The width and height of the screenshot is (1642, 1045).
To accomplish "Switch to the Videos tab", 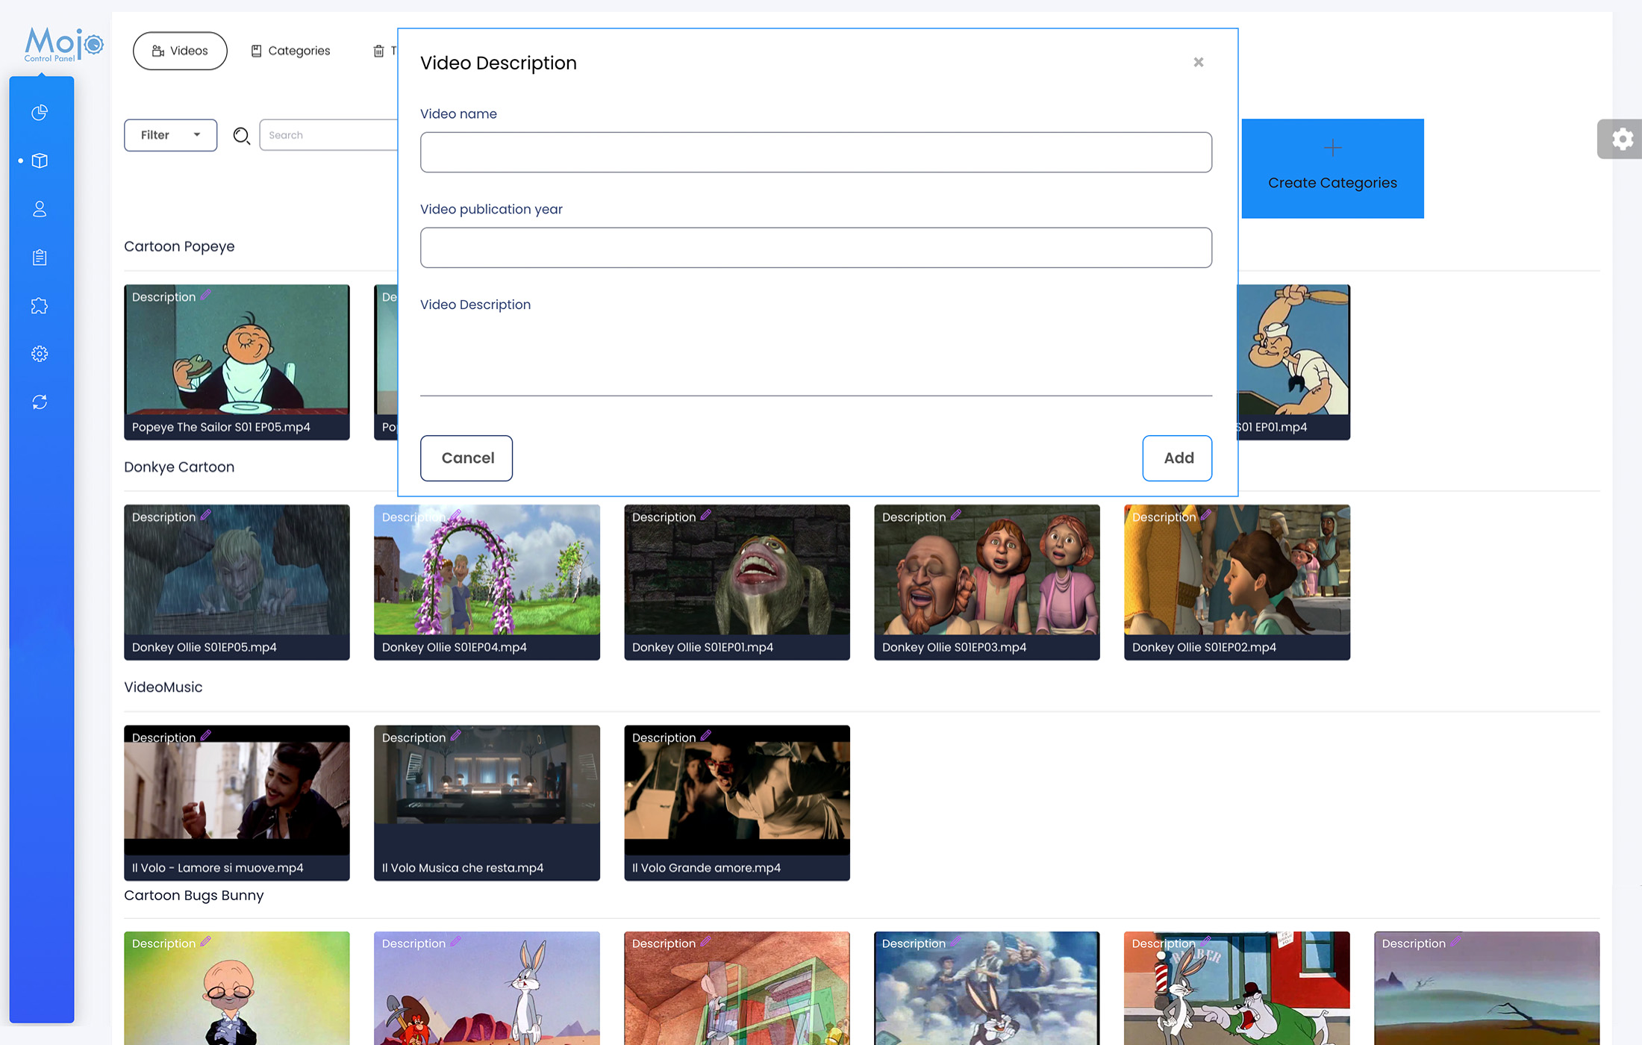I will [180, 50].
